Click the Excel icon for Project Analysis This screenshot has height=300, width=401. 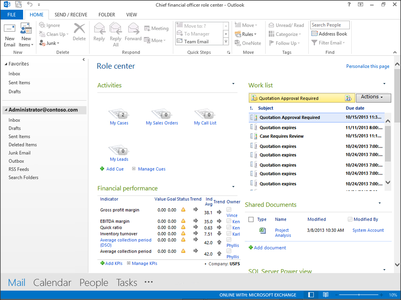[x=263, y=231]
